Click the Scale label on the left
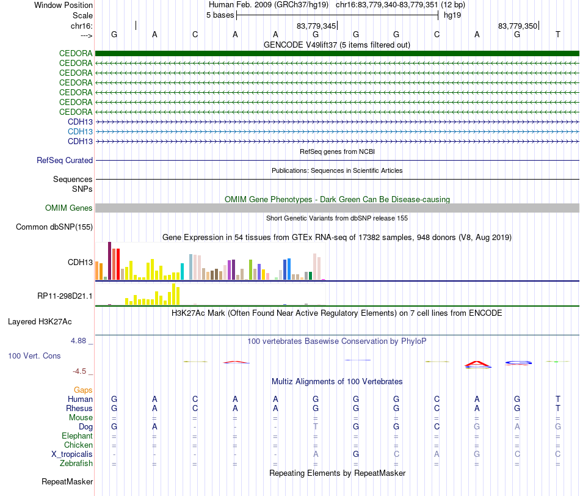 [82, 15]
